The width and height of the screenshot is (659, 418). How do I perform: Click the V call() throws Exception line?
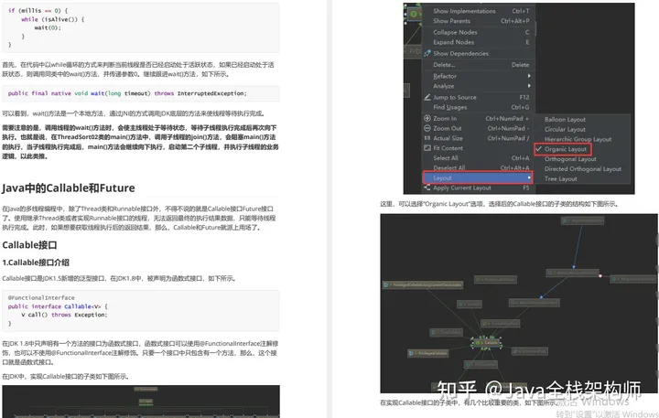pos(64,315)
